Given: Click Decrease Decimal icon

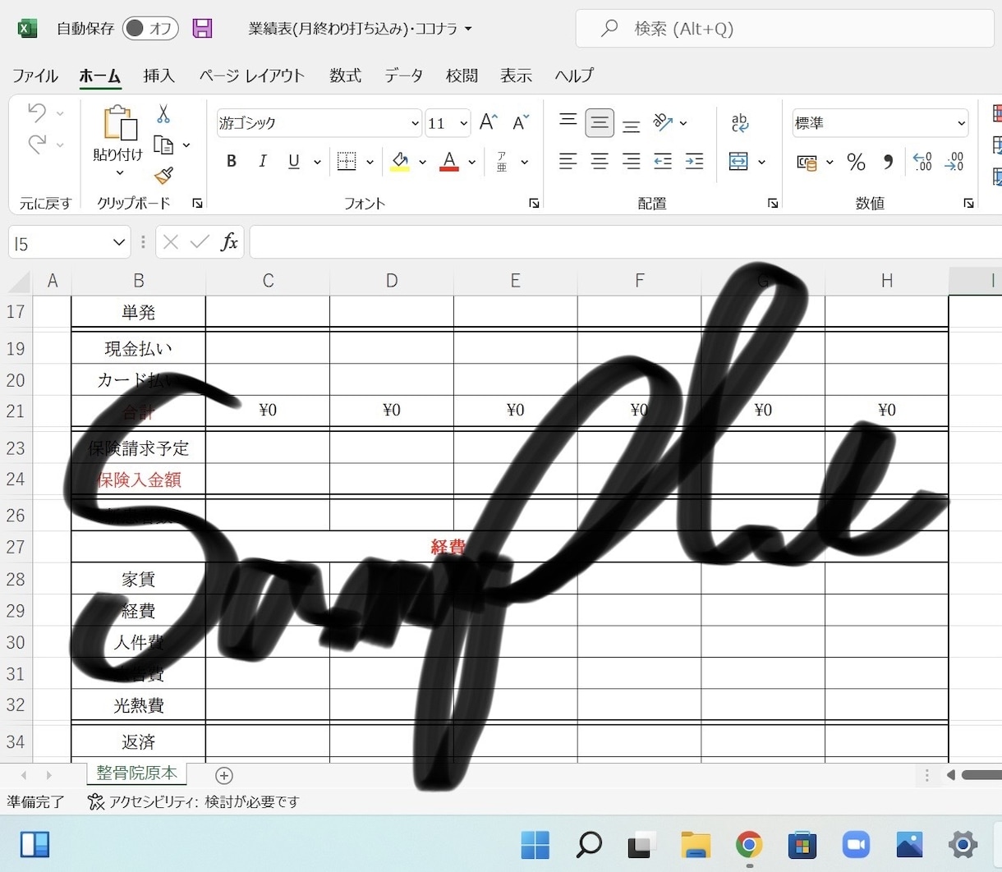Looking at the screenshot, I should (954, 162).
